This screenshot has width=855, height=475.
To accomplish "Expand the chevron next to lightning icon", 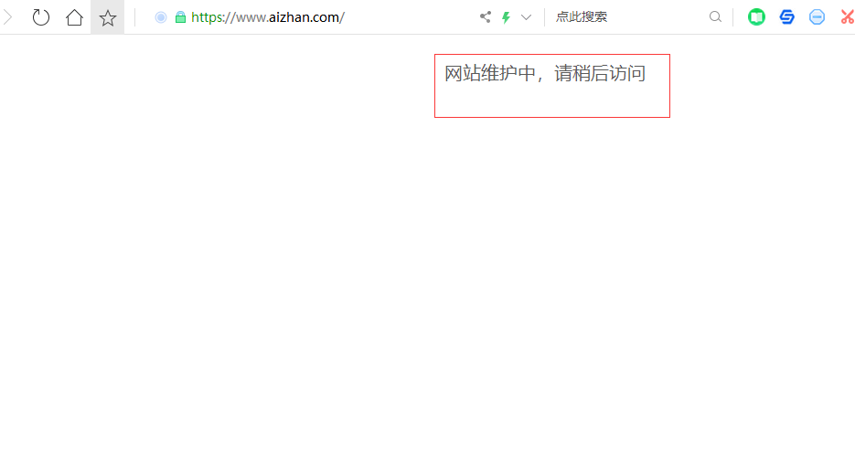I will click(x=526, y=17).
